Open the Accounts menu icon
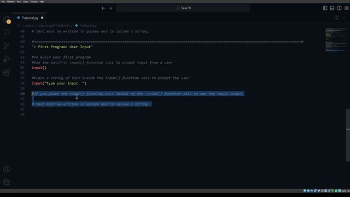 7,169
